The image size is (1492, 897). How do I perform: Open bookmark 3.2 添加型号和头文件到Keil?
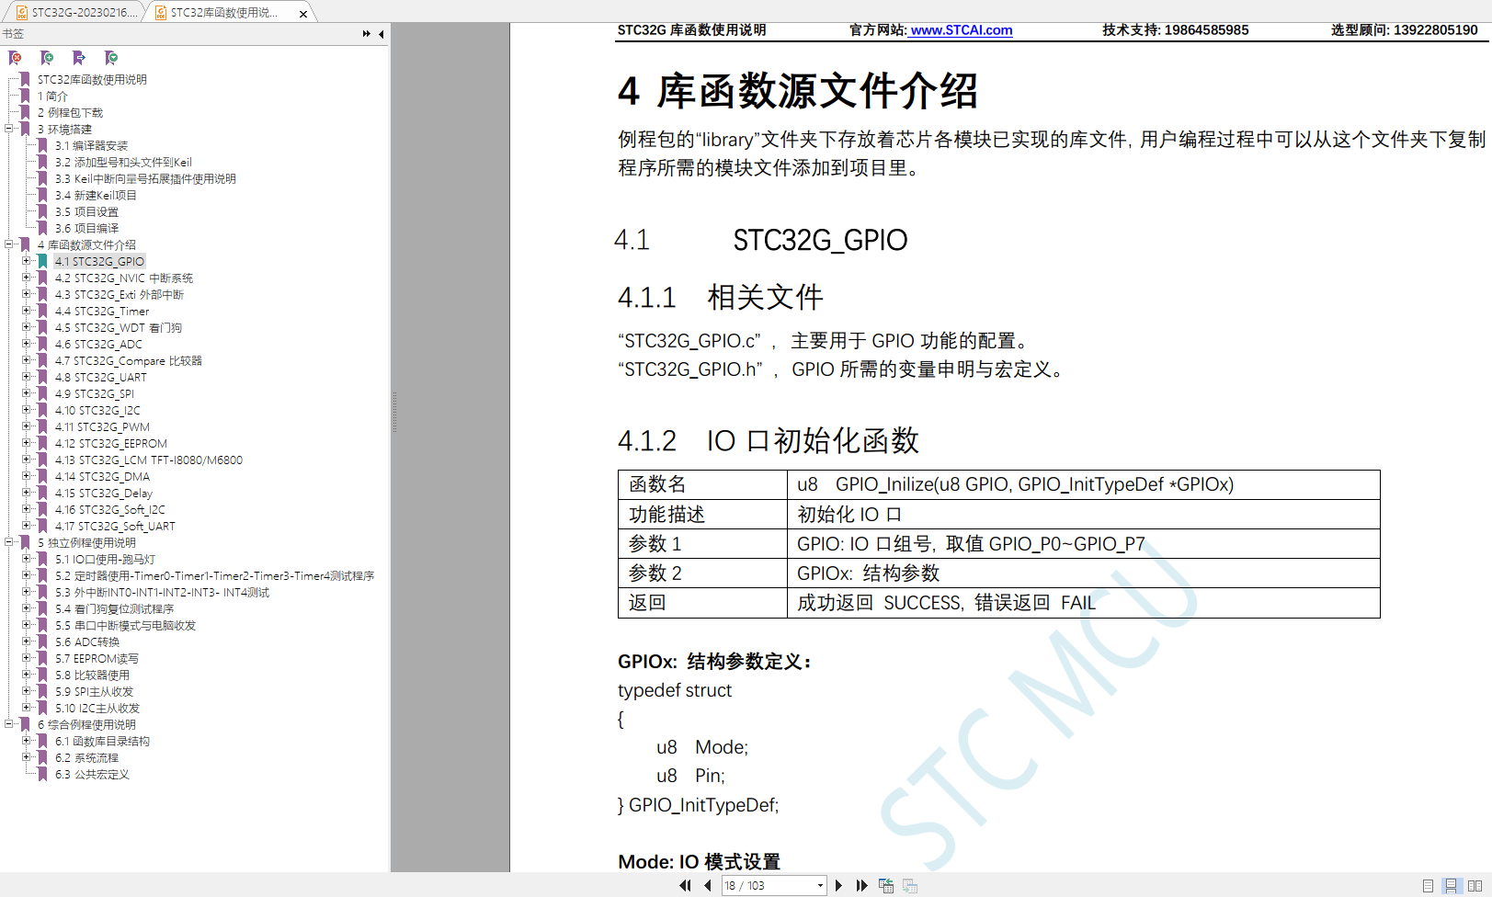(123, 162)
